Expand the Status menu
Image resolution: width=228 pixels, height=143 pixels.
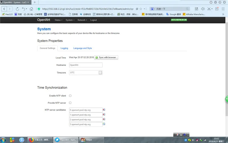(58, 20)
